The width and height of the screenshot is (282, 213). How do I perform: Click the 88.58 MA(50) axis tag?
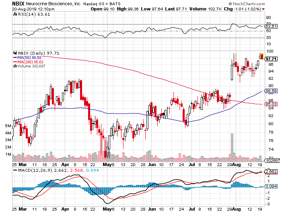coord(271,91)
